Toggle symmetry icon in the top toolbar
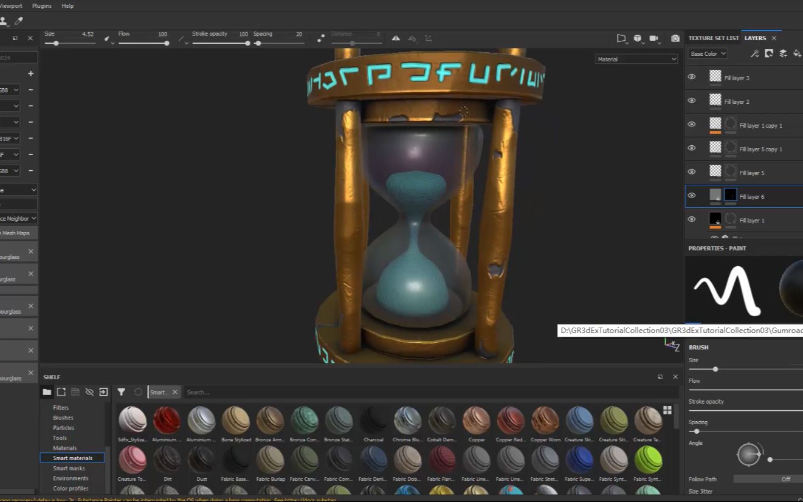 point(396,38)
